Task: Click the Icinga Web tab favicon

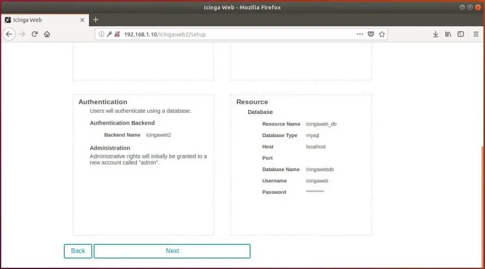Action: (x=8, y=20)
